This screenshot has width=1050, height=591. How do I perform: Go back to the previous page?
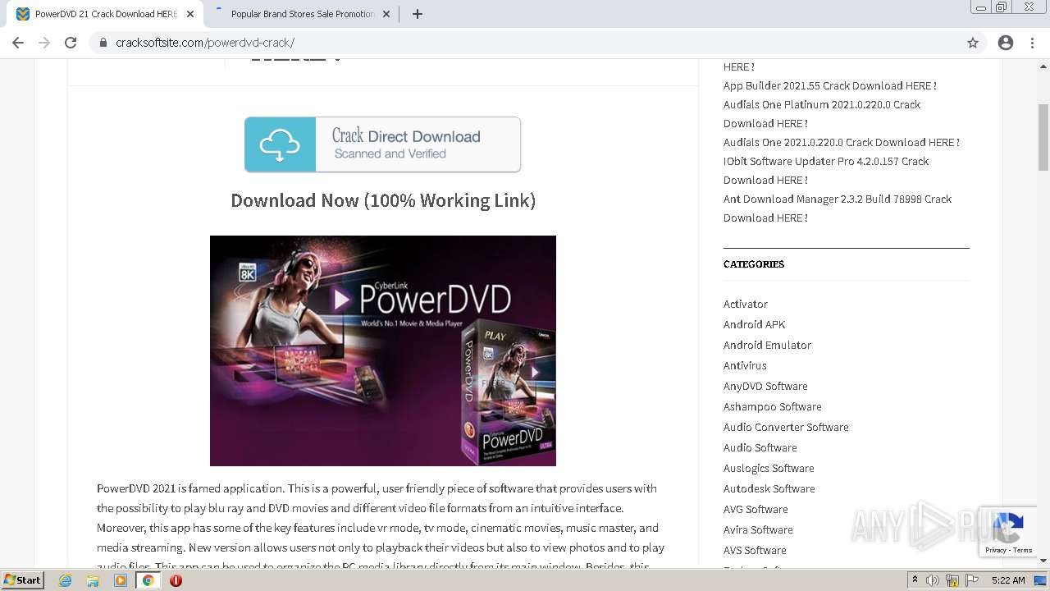coord(18,43)
